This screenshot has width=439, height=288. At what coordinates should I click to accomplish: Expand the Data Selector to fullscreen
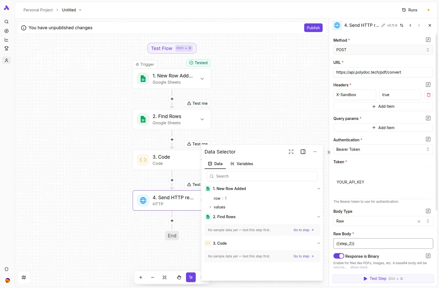291,152
